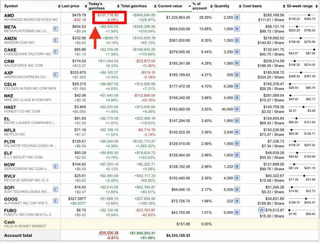
Task: Click GOOG last price $327.5977
Action: pos(77,199)
